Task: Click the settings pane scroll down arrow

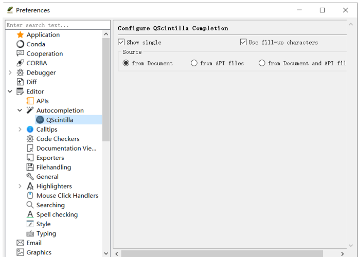Action: click(x=351, y=245)
